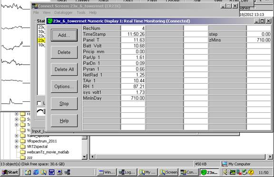Click the Help button in Numeric Display
Viewport: 274px width, 177px height.
[x=64, y=121]
